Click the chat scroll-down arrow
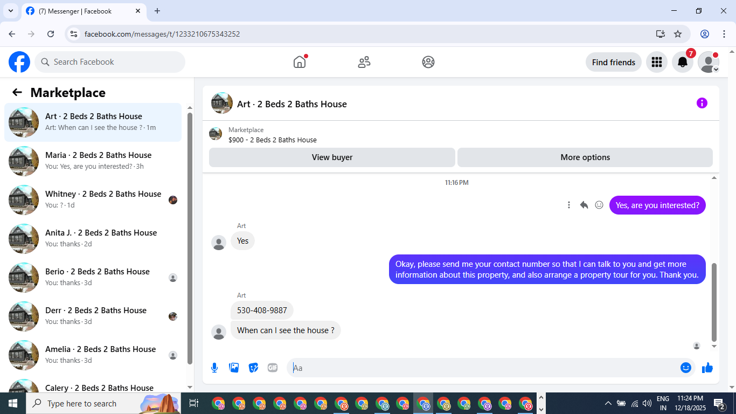 pyautogui.click(x=714, y=346)
